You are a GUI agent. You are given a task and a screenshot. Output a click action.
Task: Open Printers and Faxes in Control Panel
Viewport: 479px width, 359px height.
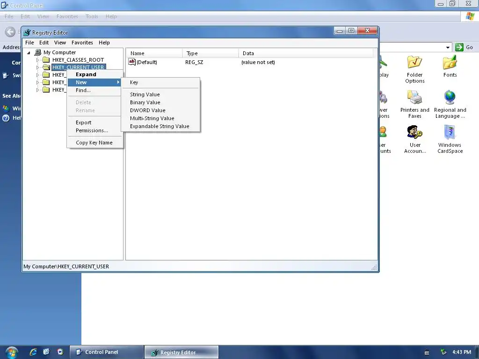coord(414,104)
